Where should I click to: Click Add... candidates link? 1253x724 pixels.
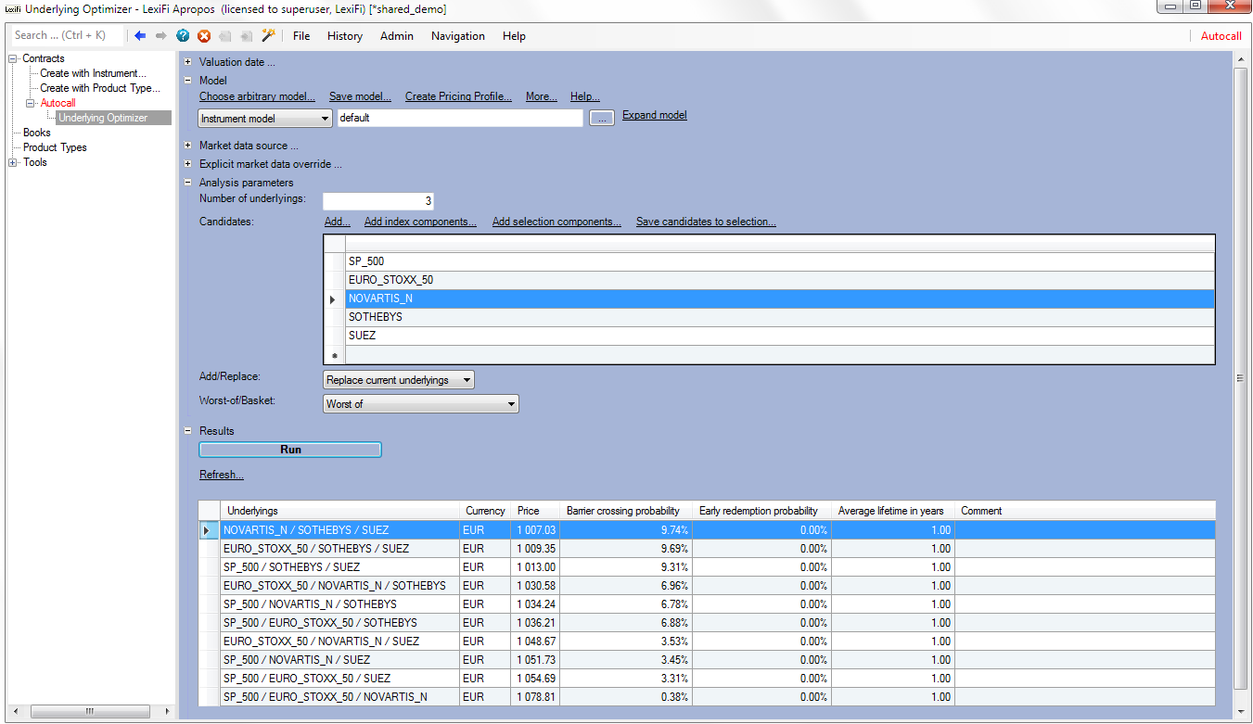[x=338, y=222]
